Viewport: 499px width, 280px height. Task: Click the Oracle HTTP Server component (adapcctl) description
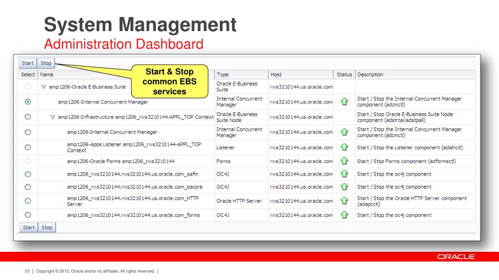coord(412,201)
